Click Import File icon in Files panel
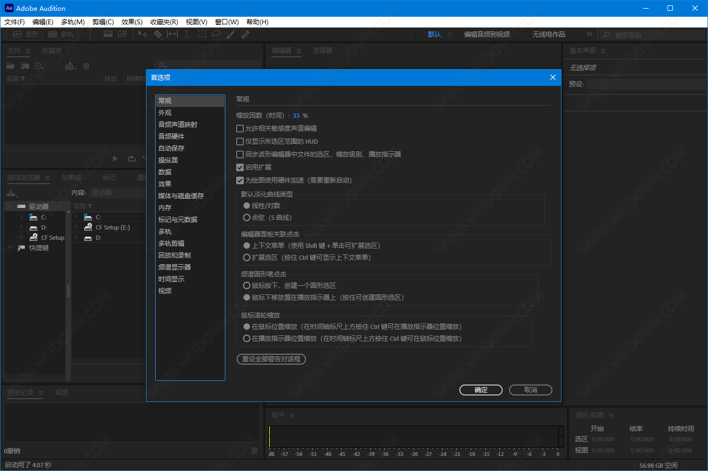This screenshot has width=708, height=471. [x=25, y=66]
